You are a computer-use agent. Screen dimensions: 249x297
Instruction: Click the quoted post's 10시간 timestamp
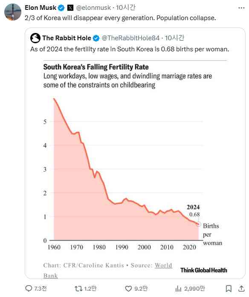click(x=174, y=38)
